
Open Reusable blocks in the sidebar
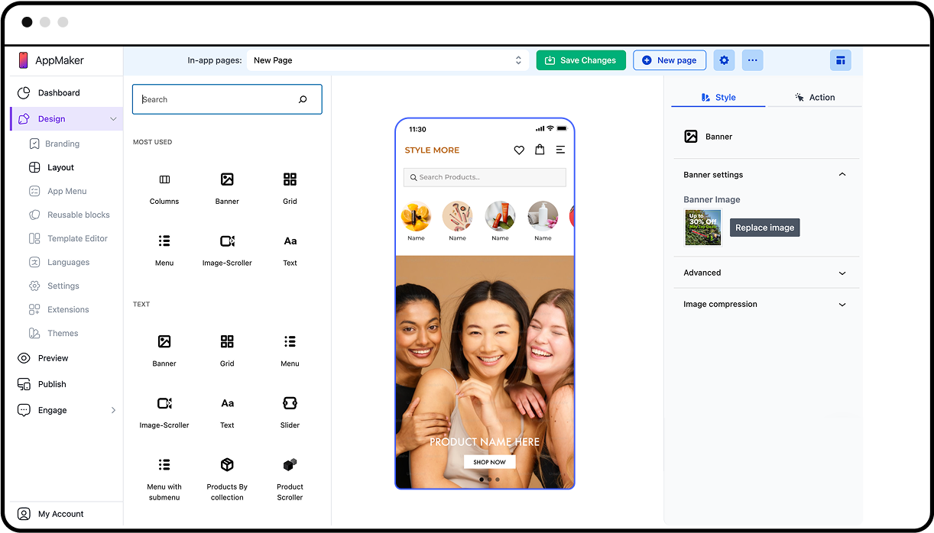coord(78,215)
